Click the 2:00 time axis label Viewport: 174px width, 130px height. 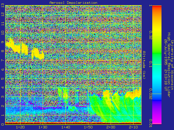[x=111, y=127]
